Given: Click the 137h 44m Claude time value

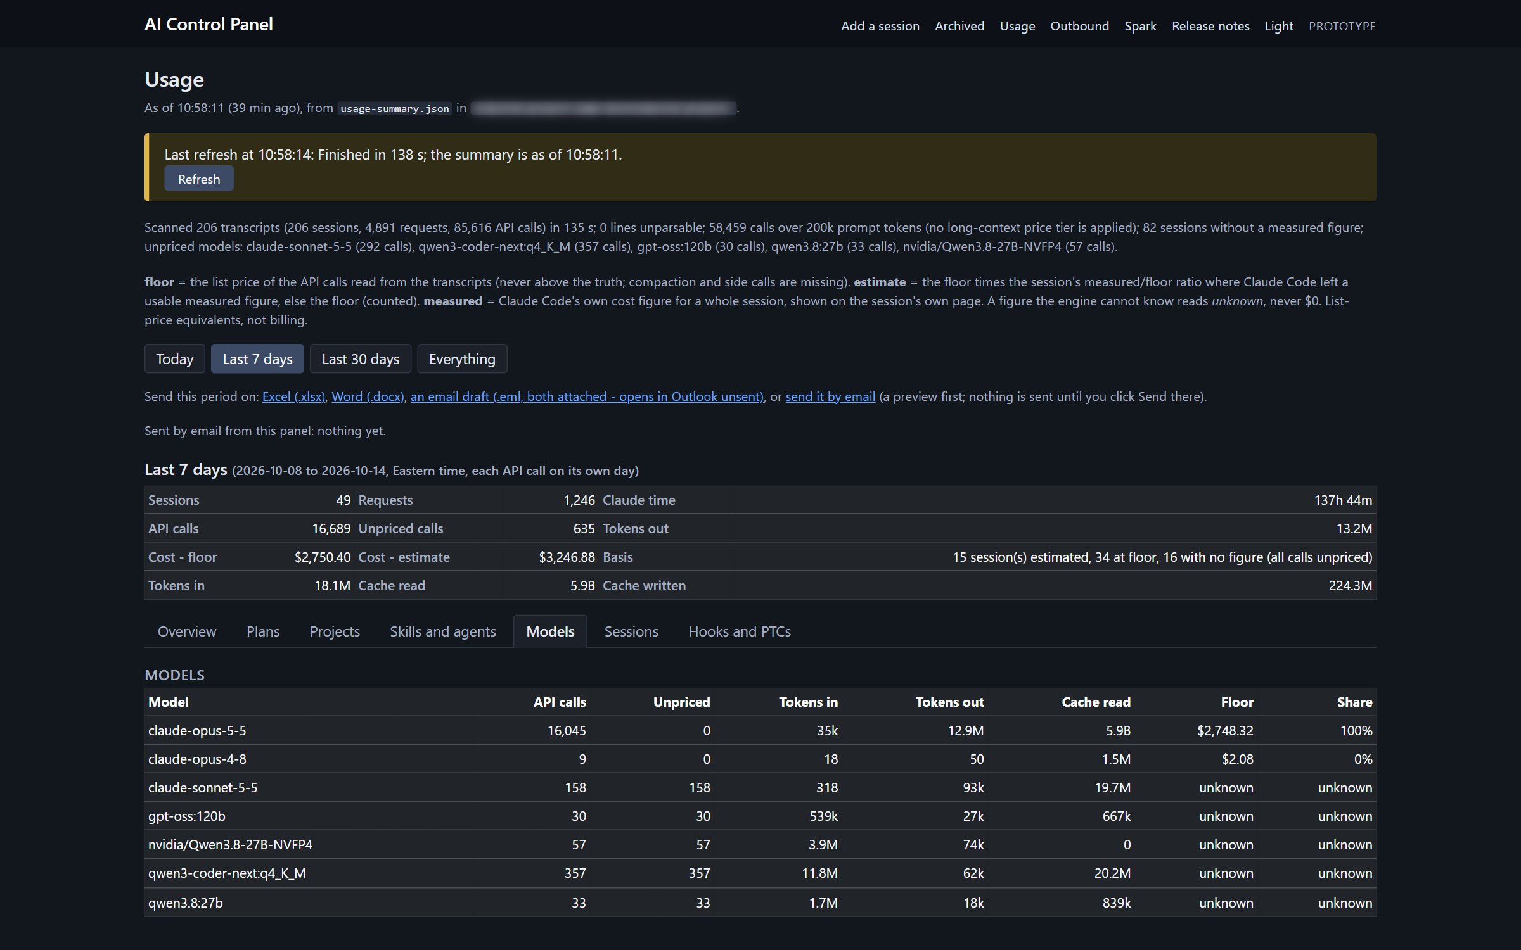Looking at the screenshot, I should [1343, 500].
